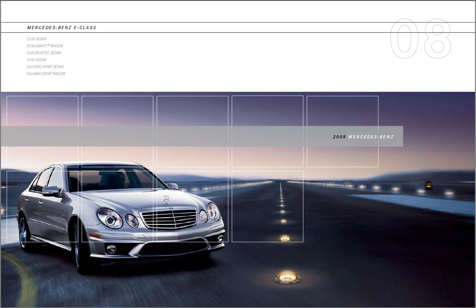The image size is (476, 308).
Task: Click the fourth frame above the runway
Action: tap(267, 131)
